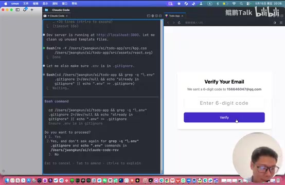The height and width of the screenshot is (185, 285).
Task: Open the http://localhost:3000 link in terminal
Action: tap(117, 35)
